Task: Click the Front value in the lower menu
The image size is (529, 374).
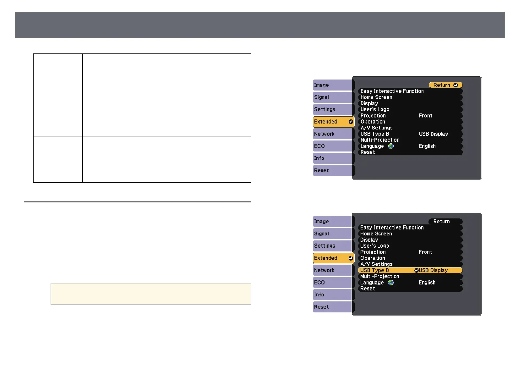Action: (425, 252)
